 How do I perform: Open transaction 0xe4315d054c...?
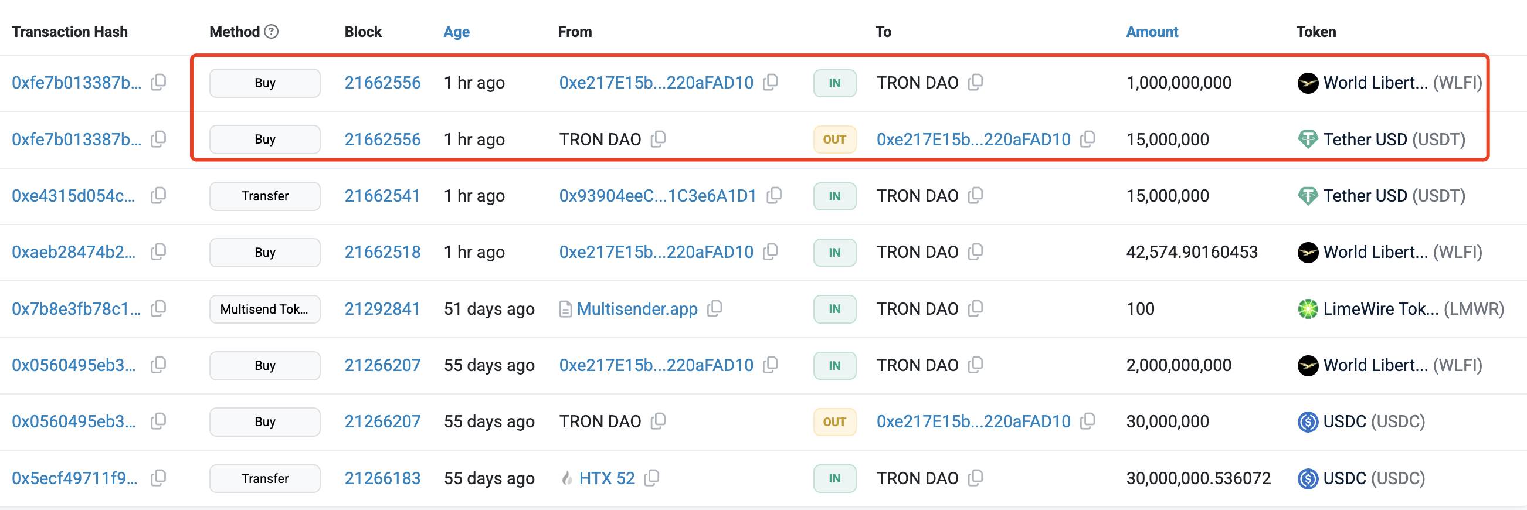(73, 195)
